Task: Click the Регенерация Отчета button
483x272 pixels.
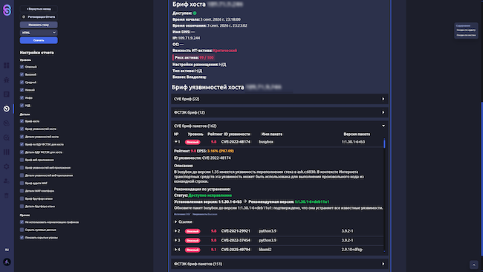Action: coord(39,17)
